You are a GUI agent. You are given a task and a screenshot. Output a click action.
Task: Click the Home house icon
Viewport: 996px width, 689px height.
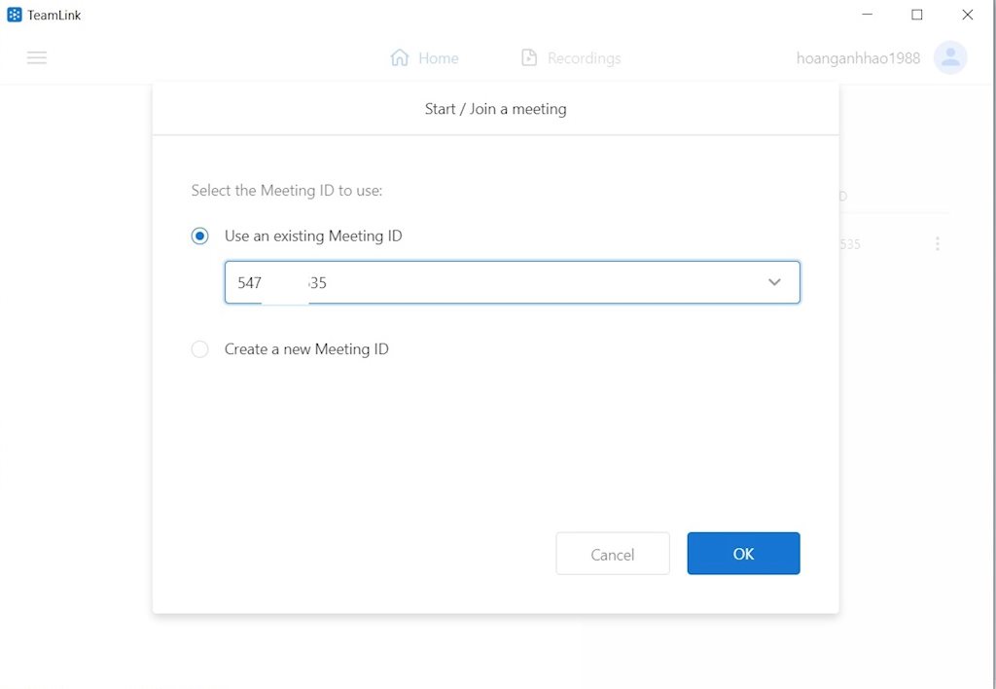click(399, 57)
